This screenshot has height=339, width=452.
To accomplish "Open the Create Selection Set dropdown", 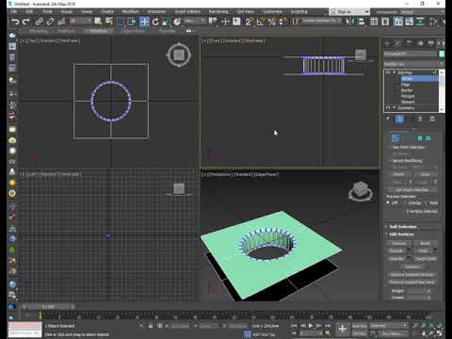I will 321,21.
